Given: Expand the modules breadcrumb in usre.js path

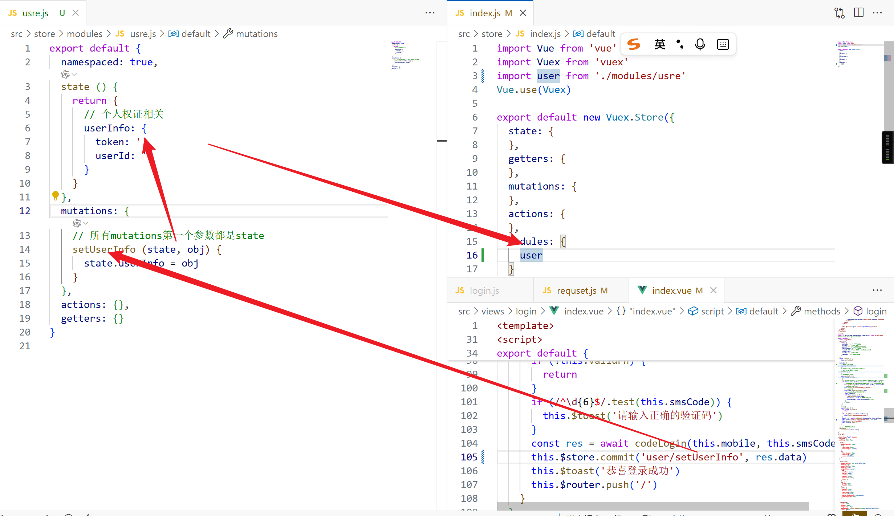Looking at the screenshot, I should (85, 34).
